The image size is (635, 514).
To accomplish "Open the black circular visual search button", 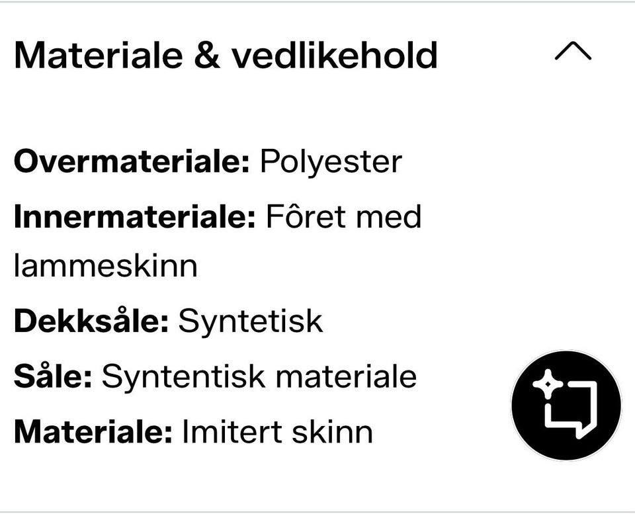I will [x=566, y=406].
